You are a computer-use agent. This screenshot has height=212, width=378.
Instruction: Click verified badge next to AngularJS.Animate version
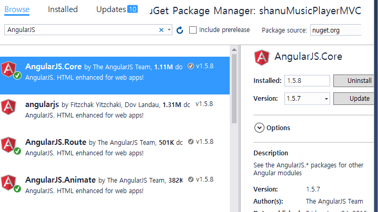click(x=191, y=179)
